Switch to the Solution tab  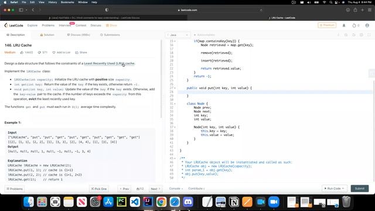coord(47,35)
